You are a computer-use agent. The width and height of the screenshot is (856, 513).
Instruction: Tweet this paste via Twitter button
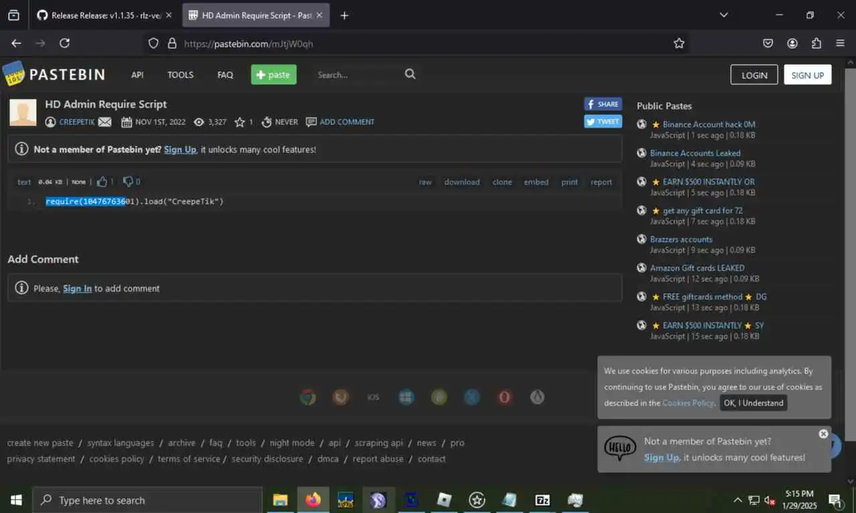point(603,122)
